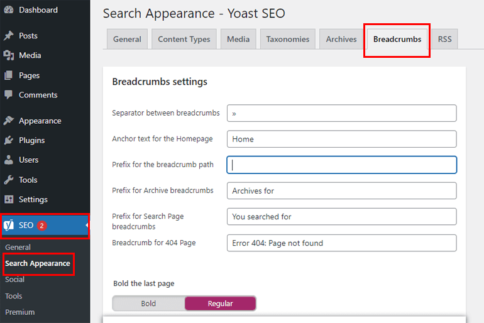Open Social submenu link

pos(14,280)
